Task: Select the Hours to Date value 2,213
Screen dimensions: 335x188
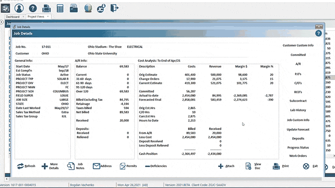Action: click(192, 120)
